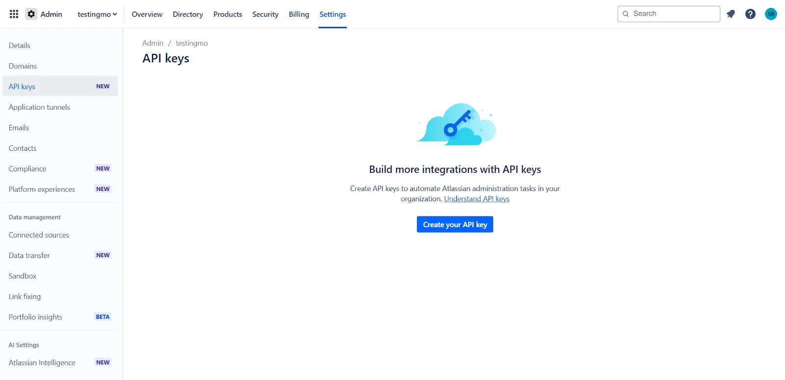
Task: Click the Data management section header
Action: pos(34,217)
